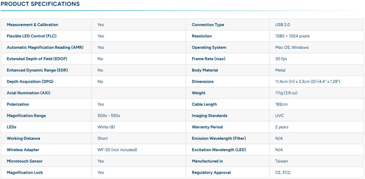This screenshot has height=179, width=365.
Task: Click the Depth Acquisition (DPQ) label
Action: (x=32, y=82)
